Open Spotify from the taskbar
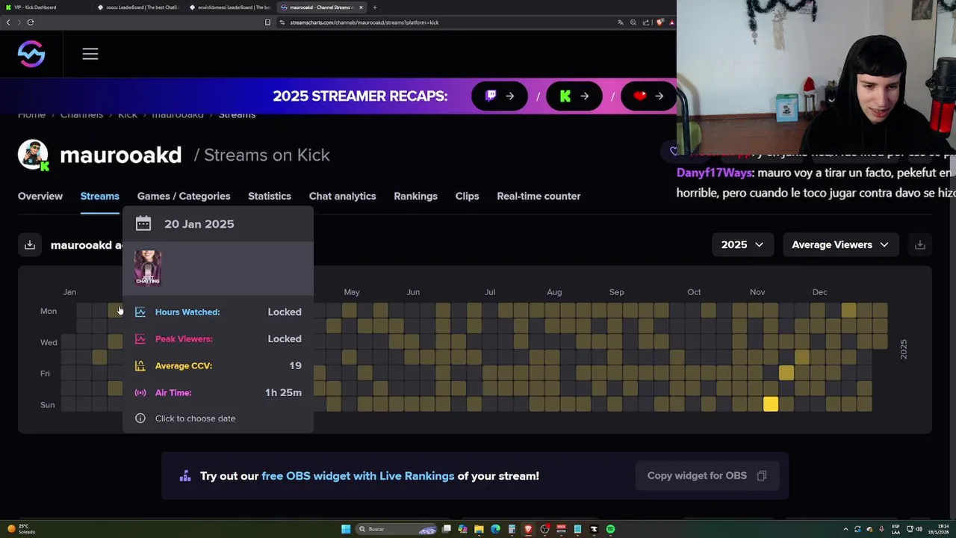 (610, 529)
